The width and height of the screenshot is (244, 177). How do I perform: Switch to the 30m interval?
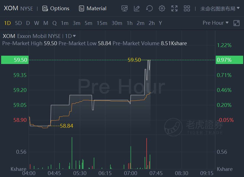(x=117, y=23)
